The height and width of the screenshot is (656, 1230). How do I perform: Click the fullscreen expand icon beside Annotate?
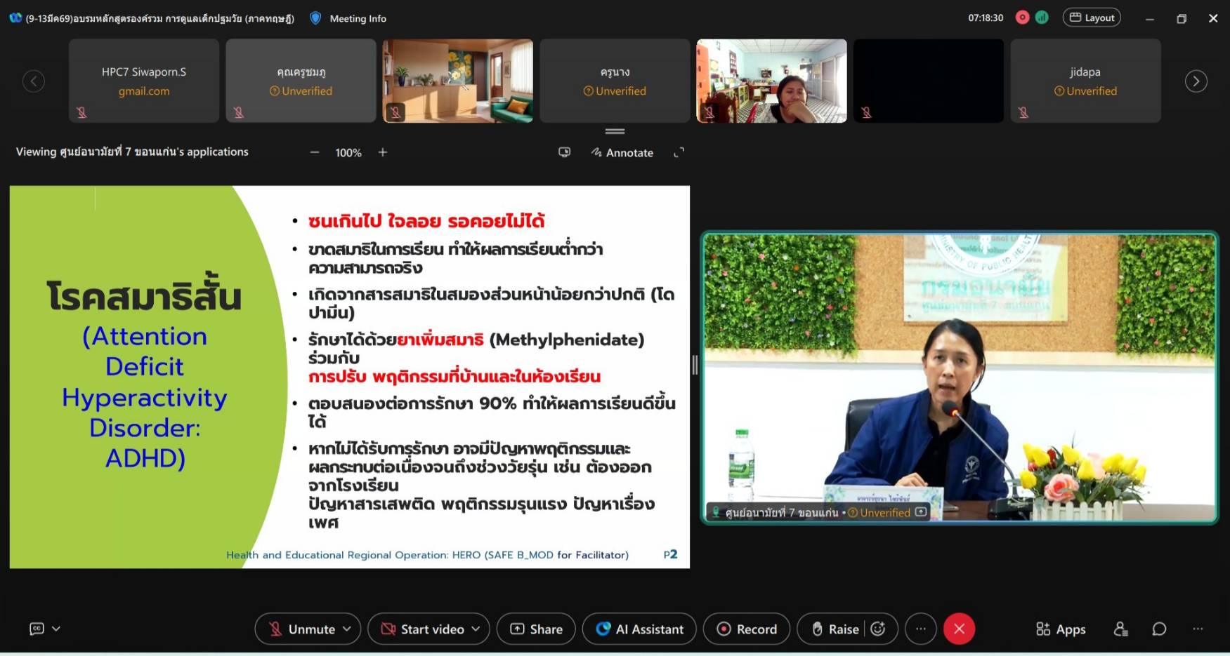pos(679,152)
